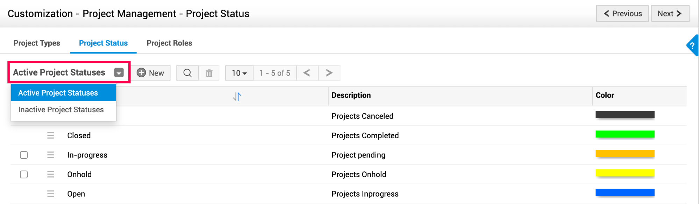
Task: Grab the drag handle for Closed row
Action: point(51,135)
